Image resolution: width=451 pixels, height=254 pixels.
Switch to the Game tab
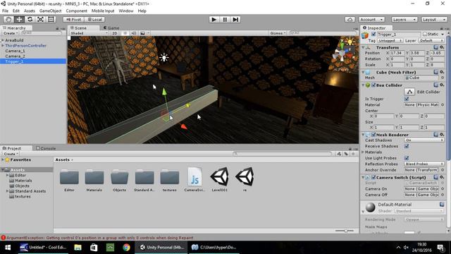(x=111, y=28)
